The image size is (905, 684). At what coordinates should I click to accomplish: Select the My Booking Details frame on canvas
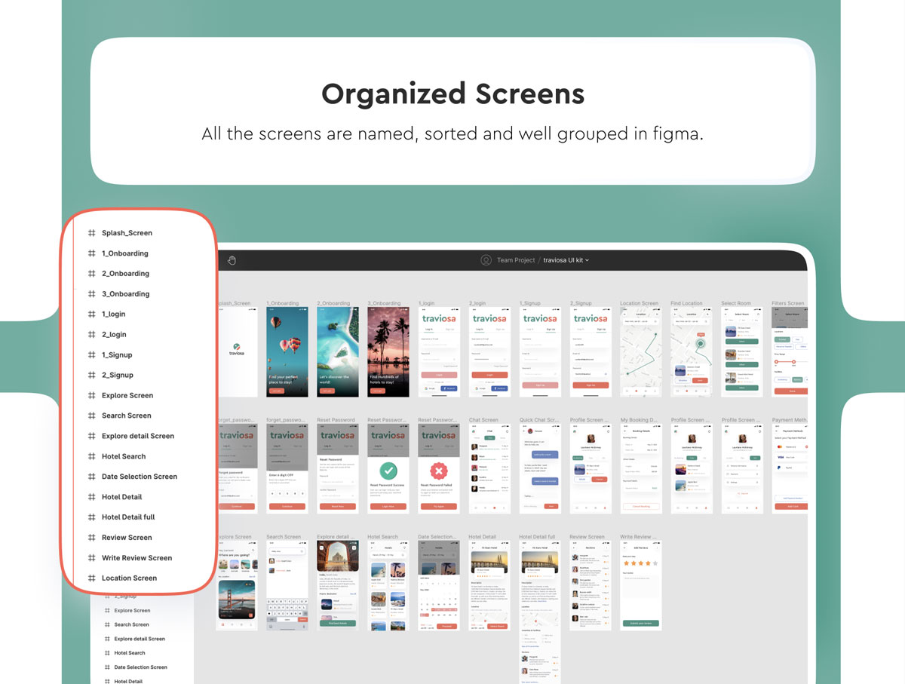(x=641, y=469)
